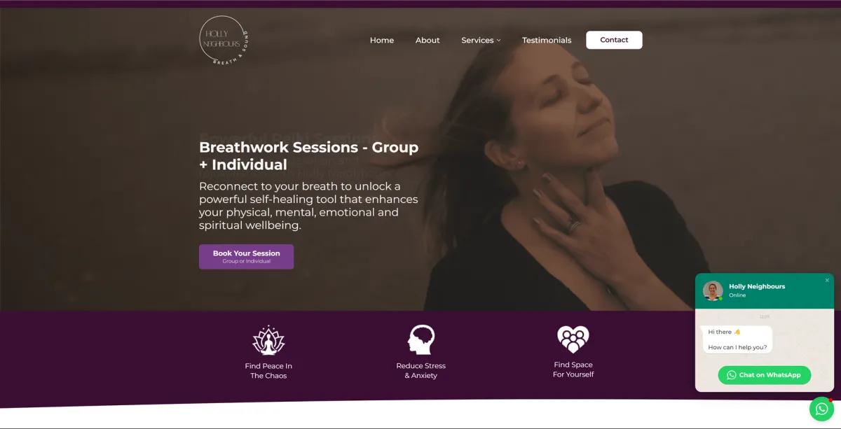Click Find Peace In The Chaos text
The image size is (841, 429).
point(268,371)
